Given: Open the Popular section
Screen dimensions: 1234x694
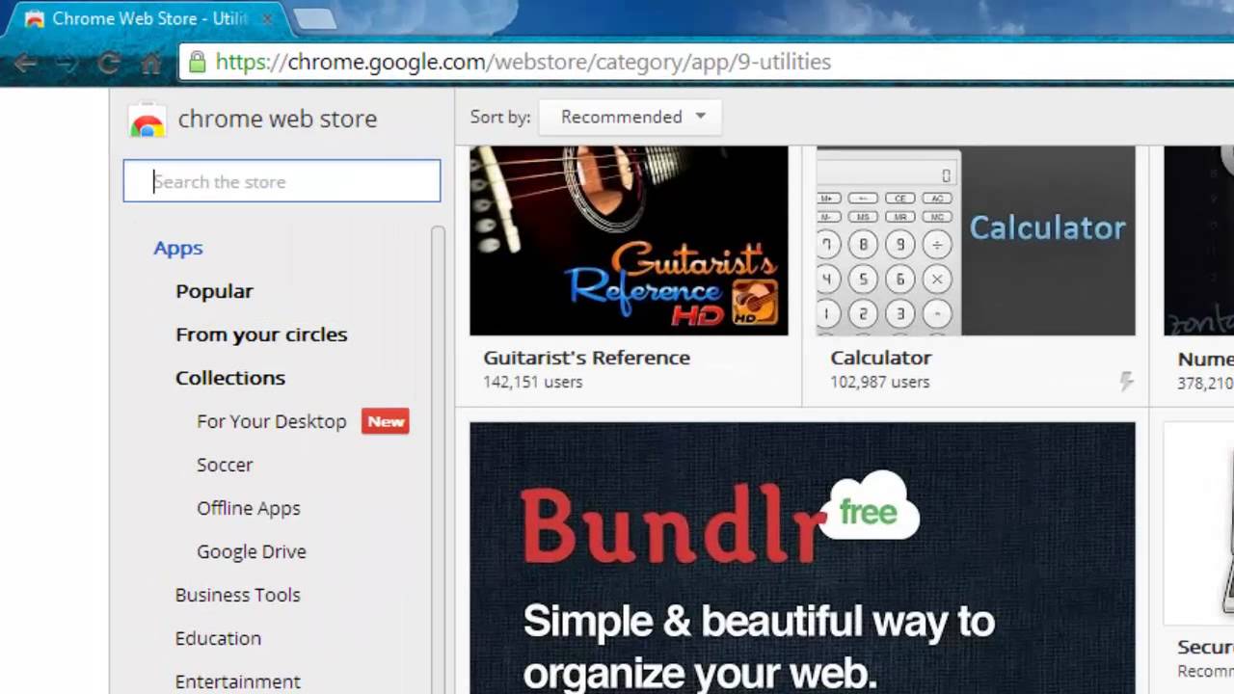Looking at the screenshot, I should click(214, 291).
